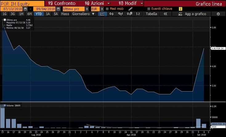
Task: Select the candle-with-annotation chart icon
Action: pos(129,14)
